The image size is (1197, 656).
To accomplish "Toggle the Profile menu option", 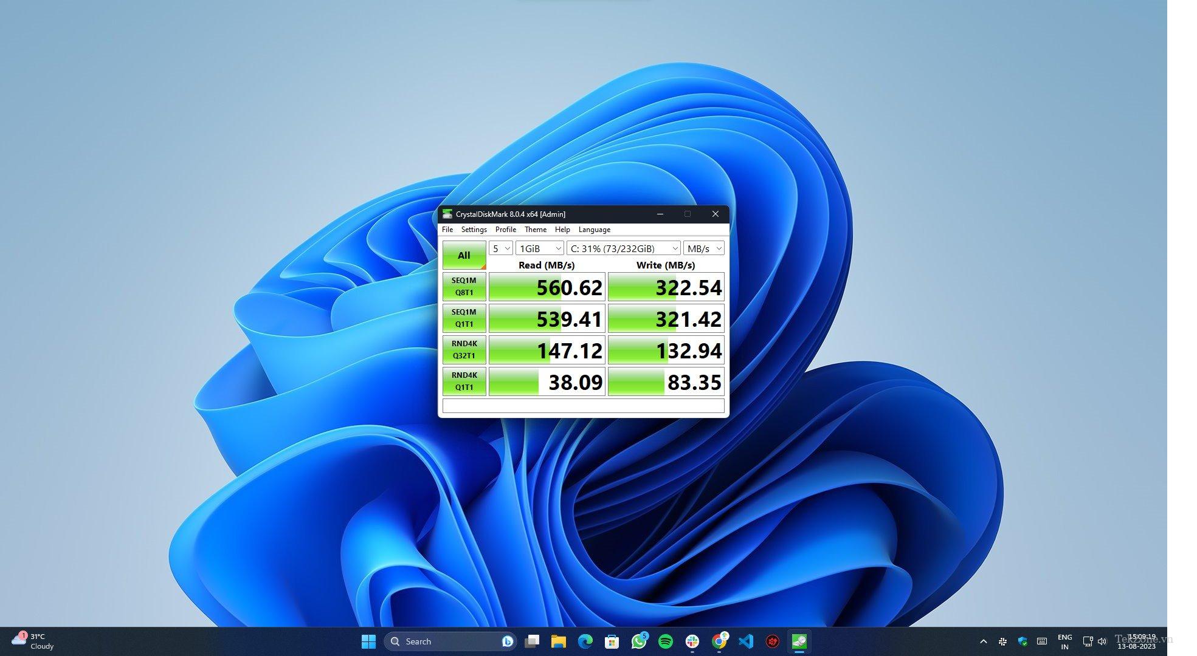I will click(505, 230).
